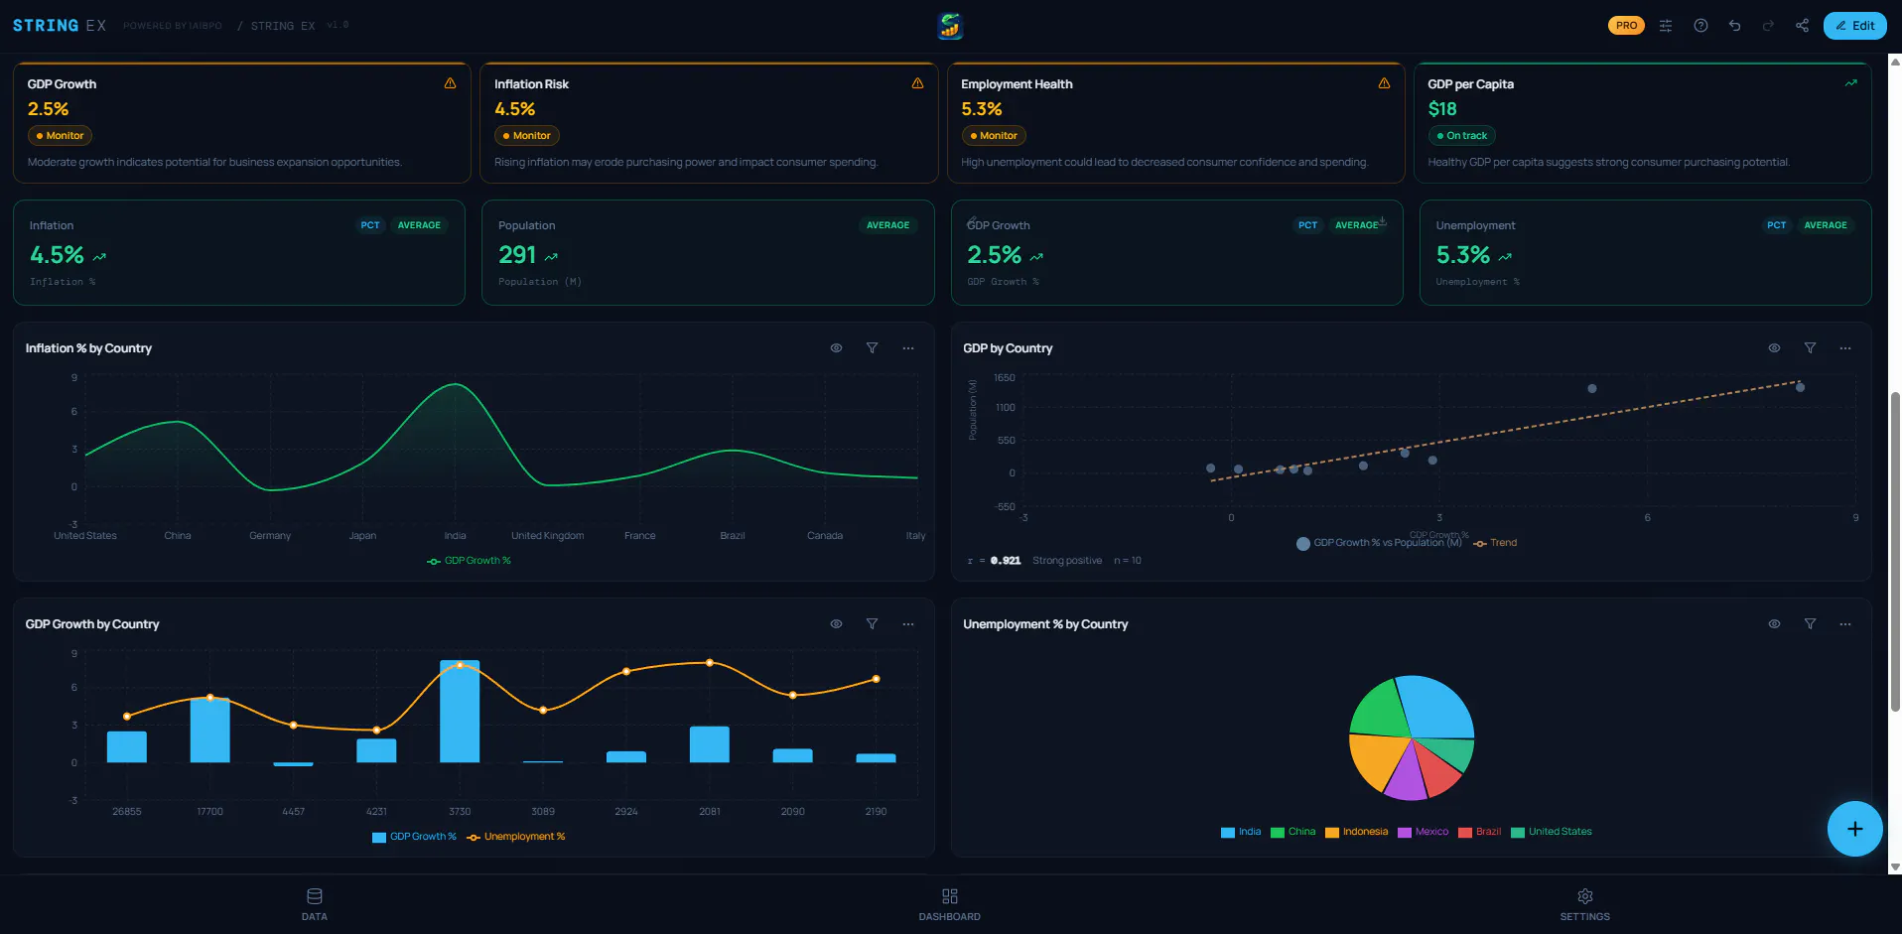Toggle GDP Growth % legend in Inflation chart
This screenshot has height=934, width=1902.
click(469, 561)
